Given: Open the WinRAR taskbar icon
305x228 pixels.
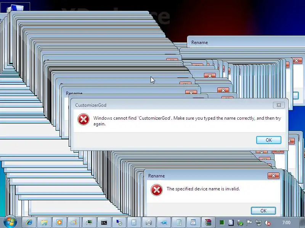Looking at the screenshot, I should tap(208, 222).
